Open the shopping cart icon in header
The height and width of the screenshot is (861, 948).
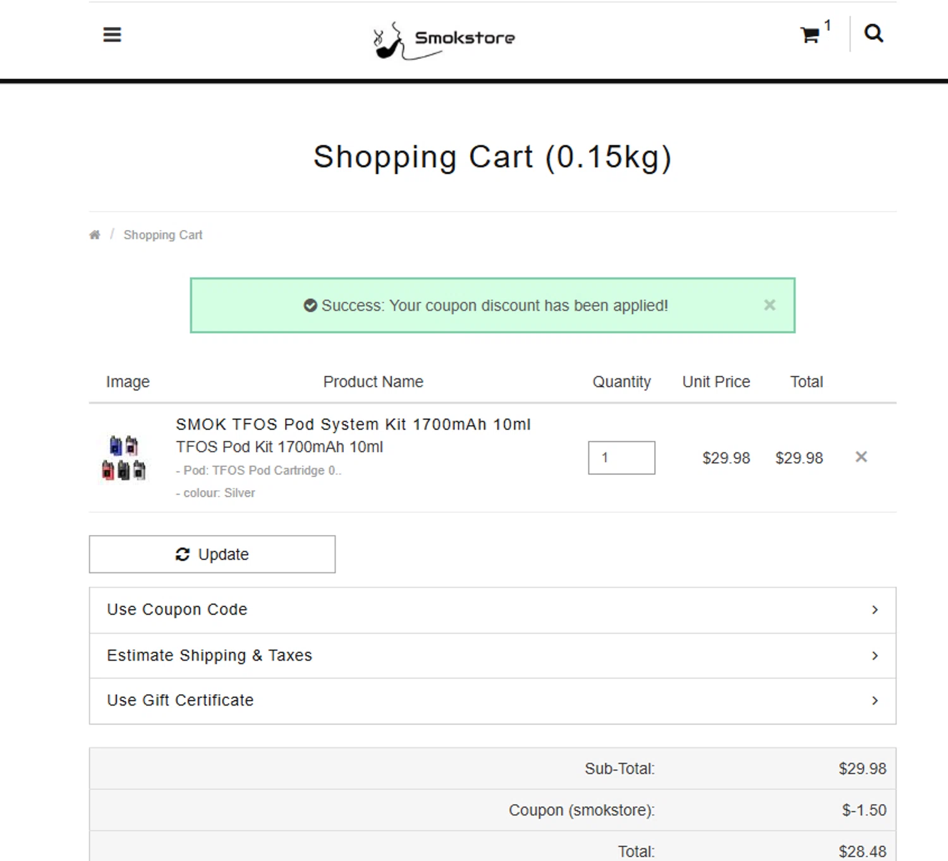[810, 35]
